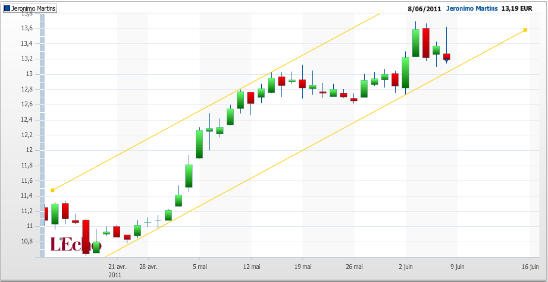Click the '13' price axis label

click(29, 74)
